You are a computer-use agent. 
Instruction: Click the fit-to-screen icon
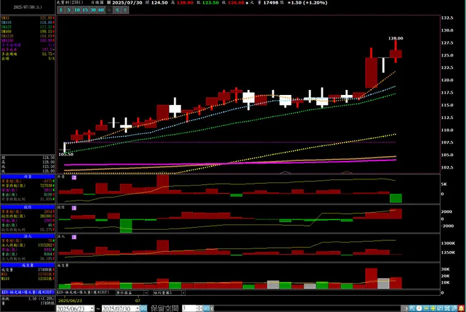click(447, 308)
